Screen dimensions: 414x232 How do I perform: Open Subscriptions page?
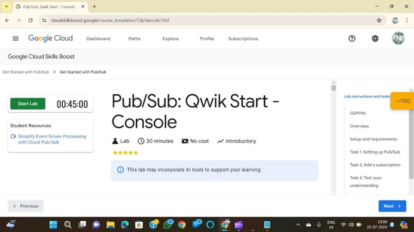tap(243, 39)
